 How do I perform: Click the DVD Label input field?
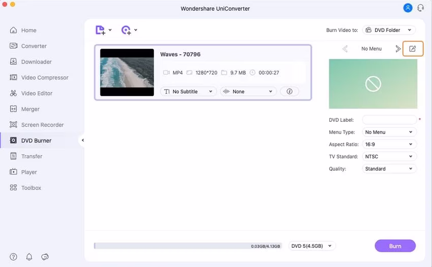389,120
